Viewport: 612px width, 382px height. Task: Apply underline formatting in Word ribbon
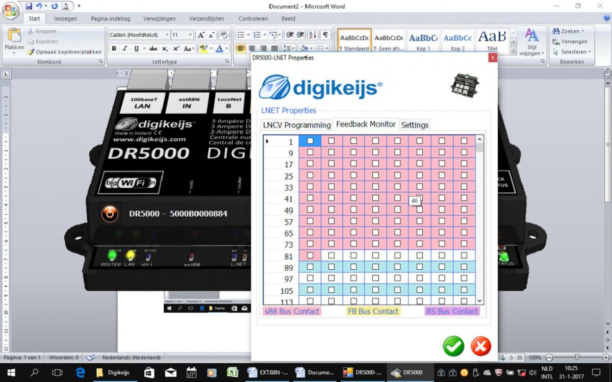pyautogui.click(x=136, y=49)
